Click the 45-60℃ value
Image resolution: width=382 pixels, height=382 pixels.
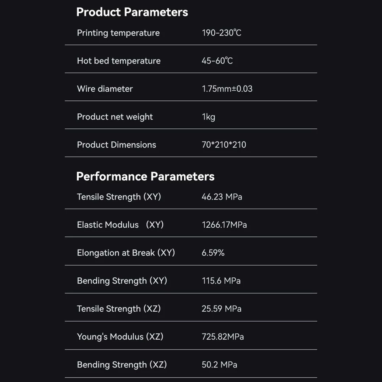(217, 61)
